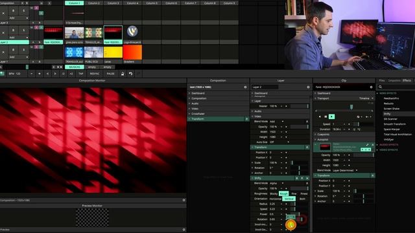Toggle Bypass B on Layer 1
Image resolution: width=415 pixels, height=233 pixels.
point(13,50)
